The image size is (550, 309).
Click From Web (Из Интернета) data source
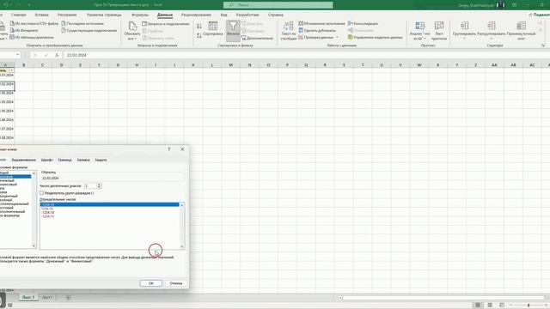click(x=24, y=31)
